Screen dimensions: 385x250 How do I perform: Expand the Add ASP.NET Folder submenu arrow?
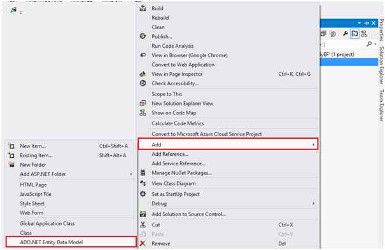tap(131, 174)
